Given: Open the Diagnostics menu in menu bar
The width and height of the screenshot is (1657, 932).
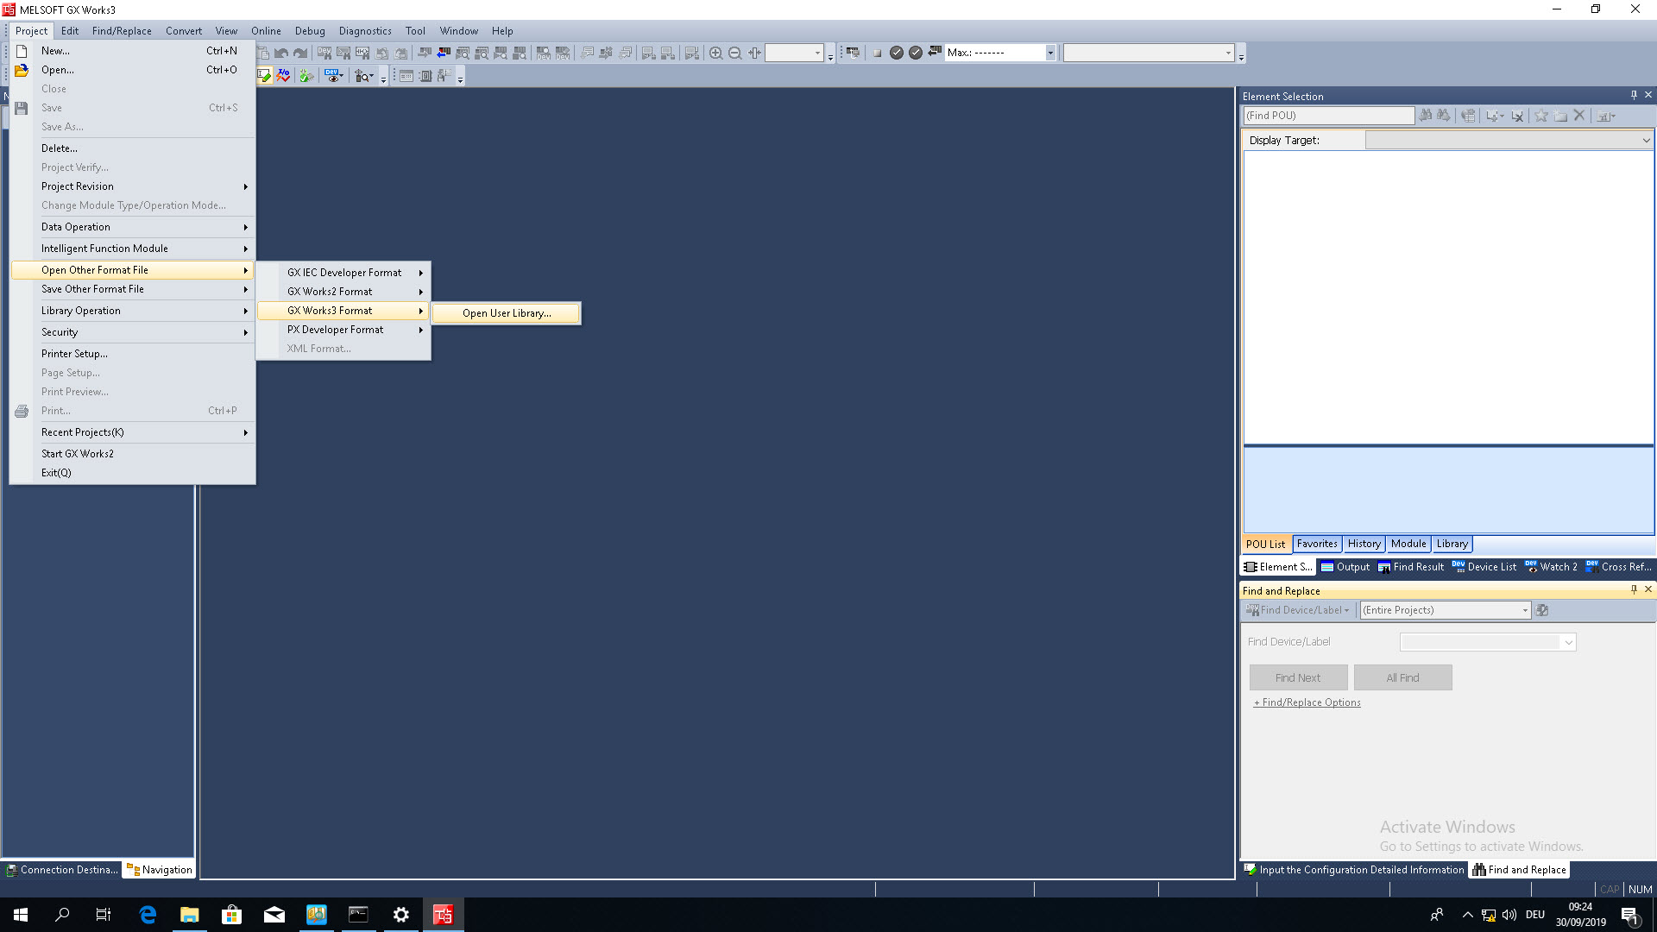Looking at the screenshot, I should point(365,31).
